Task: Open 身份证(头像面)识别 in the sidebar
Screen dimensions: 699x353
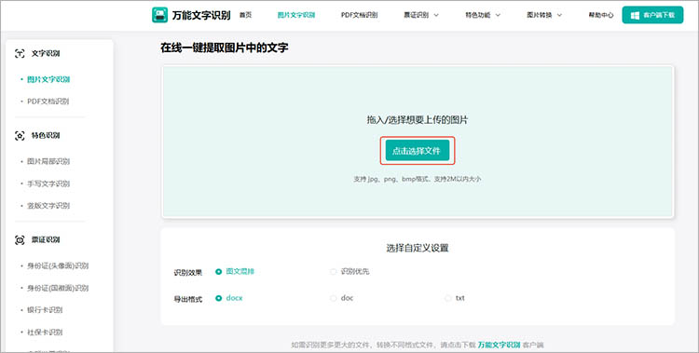Action: tap(58, 266)
